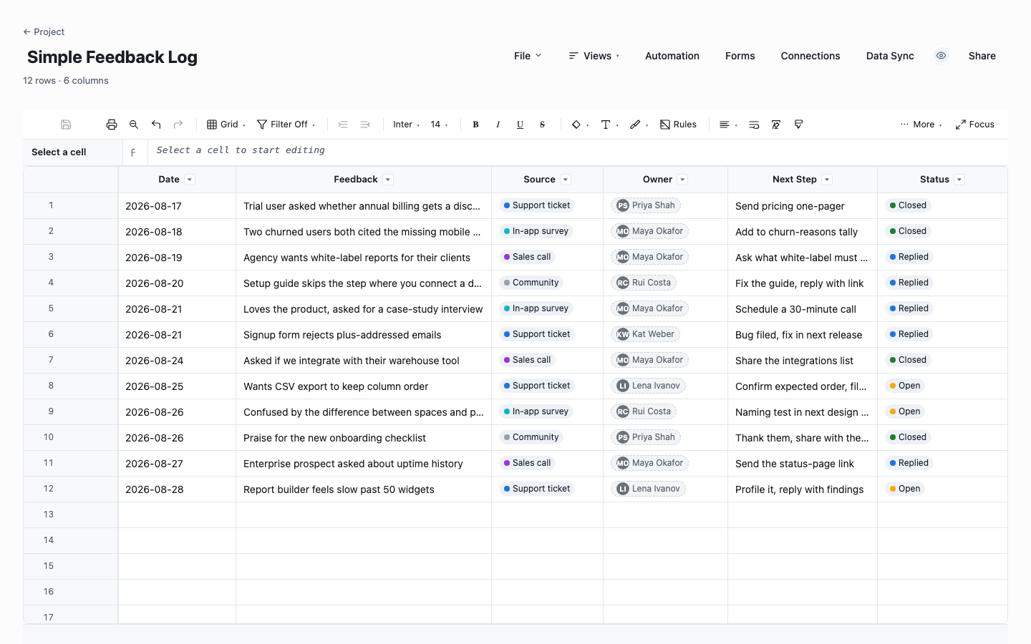Click the 'Select a cell' reference box
1031x644 pixels.
pos(73,152)
